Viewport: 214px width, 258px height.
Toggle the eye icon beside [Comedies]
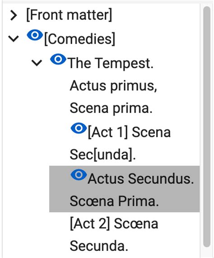(35, 35)
